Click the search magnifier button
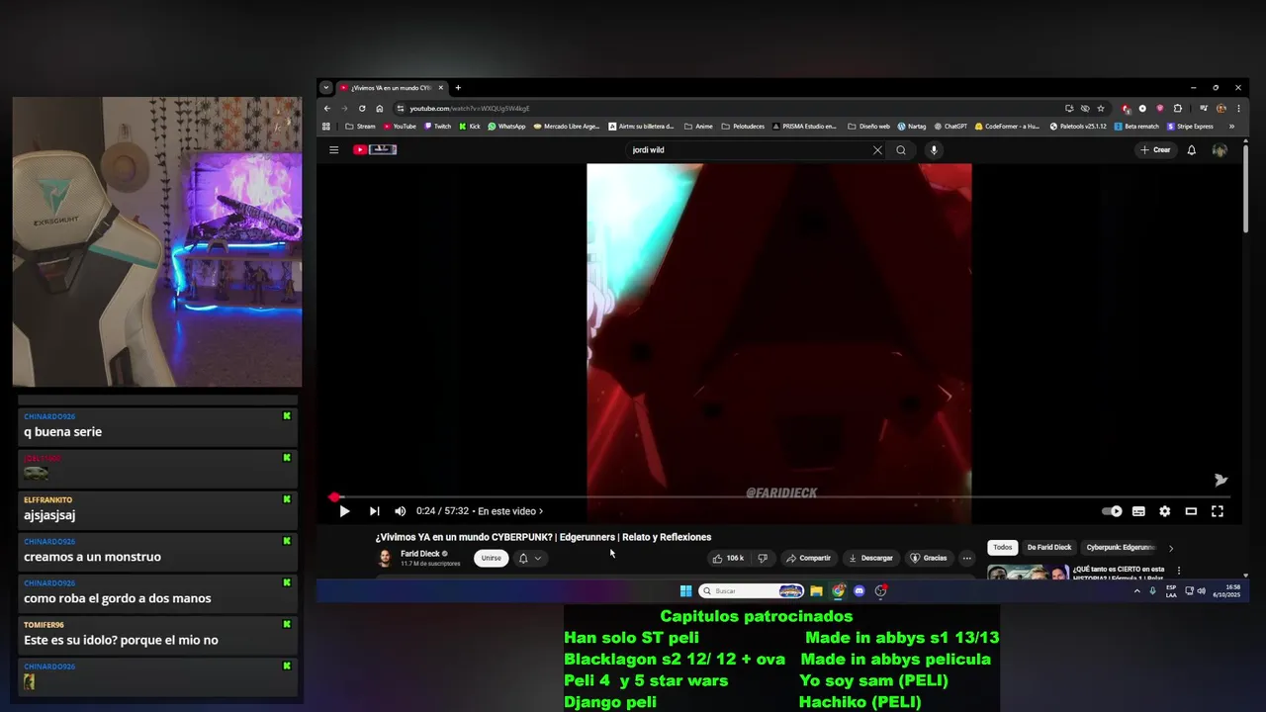Viewport: 1266px width, 712px height. pos(901,150)
